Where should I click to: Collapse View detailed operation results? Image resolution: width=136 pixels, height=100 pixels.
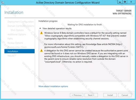coord(40,29)
